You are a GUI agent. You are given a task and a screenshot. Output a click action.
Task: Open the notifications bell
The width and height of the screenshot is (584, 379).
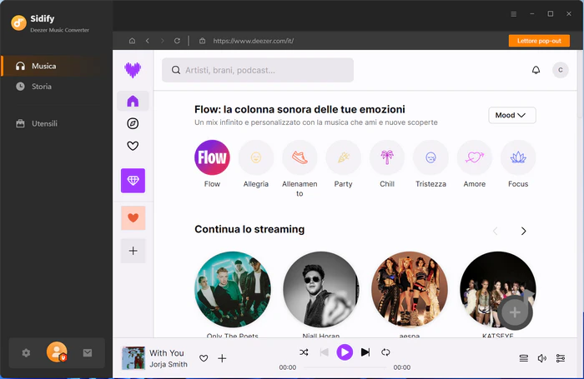point(536,70)
